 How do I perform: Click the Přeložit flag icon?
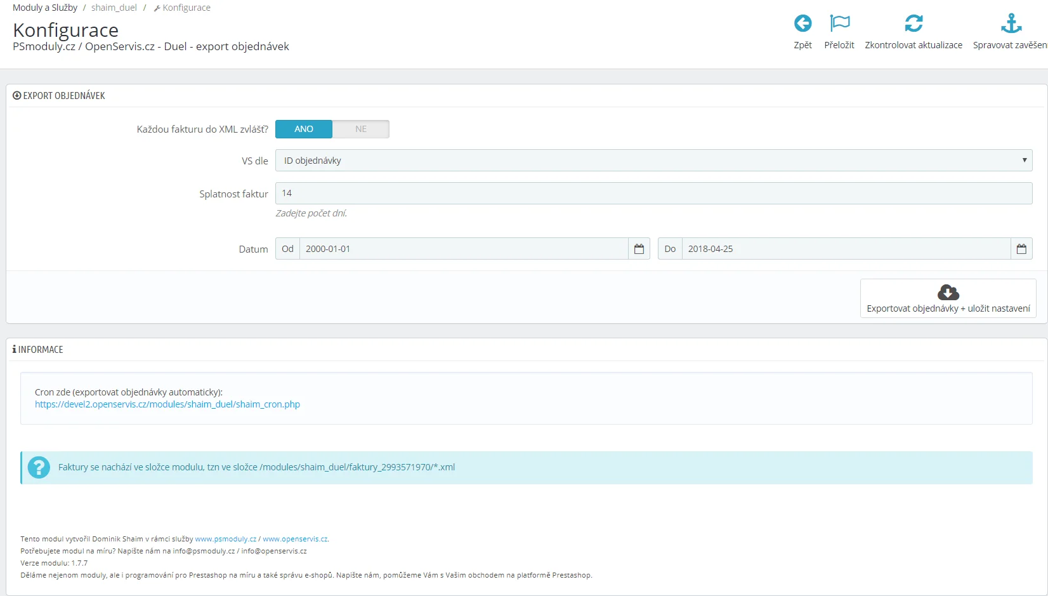point(839,23)
